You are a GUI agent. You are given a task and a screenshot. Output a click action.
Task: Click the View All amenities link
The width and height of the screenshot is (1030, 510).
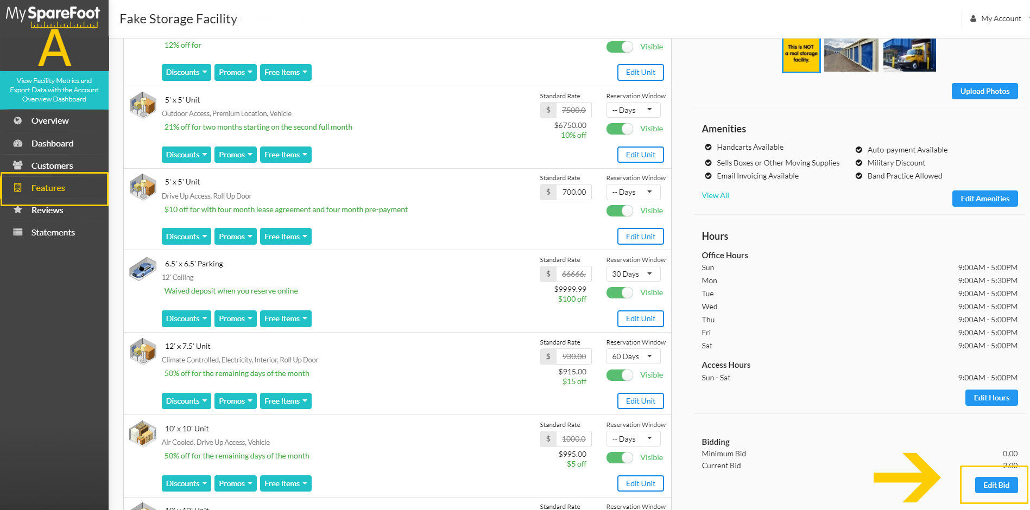(715, 195)
